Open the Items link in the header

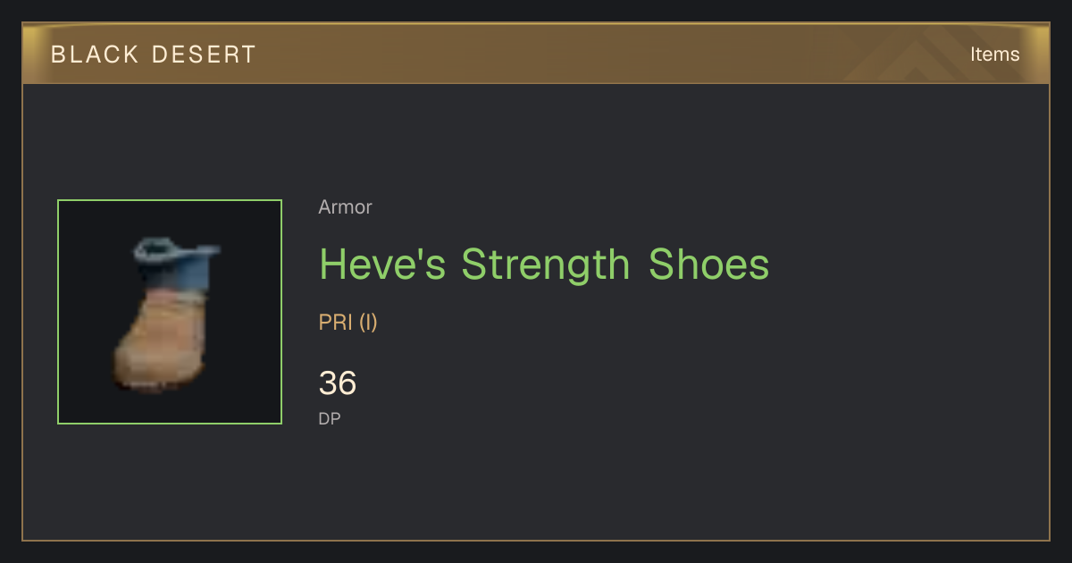(994, 54)
